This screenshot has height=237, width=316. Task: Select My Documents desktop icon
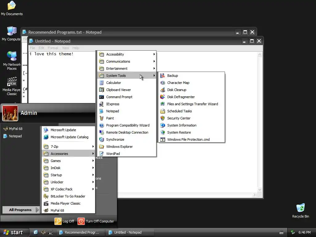(12, 8)
